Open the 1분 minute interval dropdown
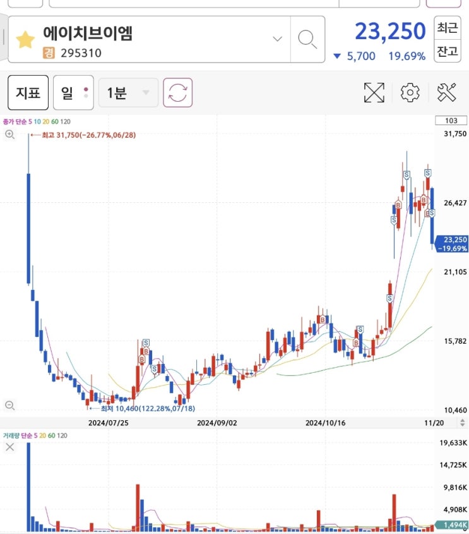This screenshot has width=469, height=534. [128, 93]
